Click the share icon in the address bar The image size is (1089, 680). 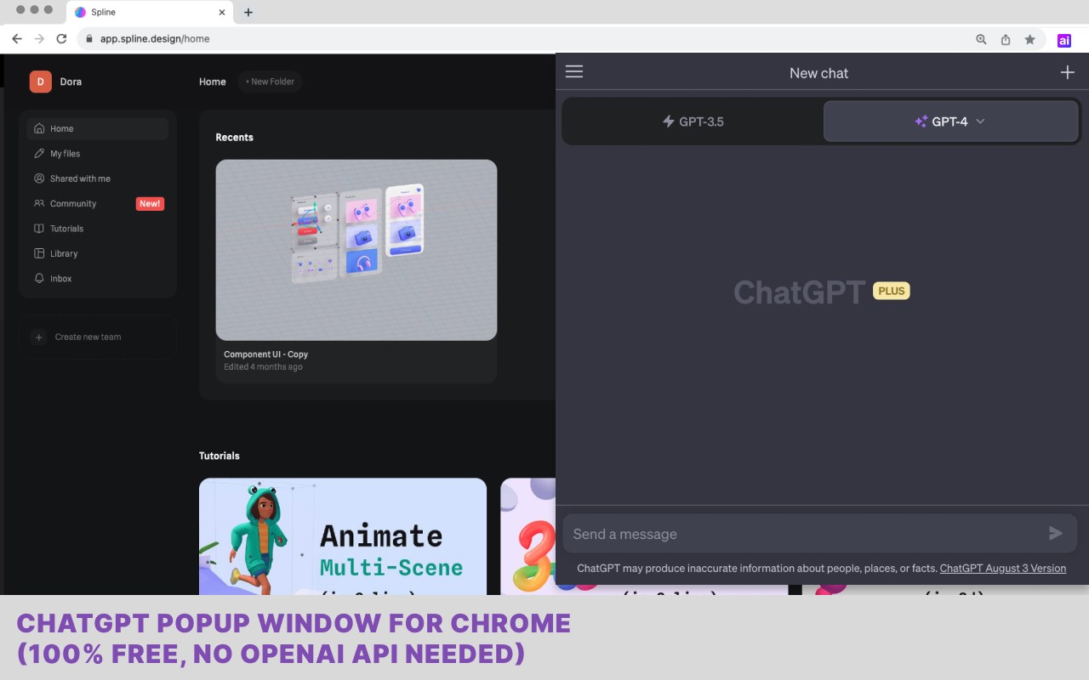tap(1006, 39)
